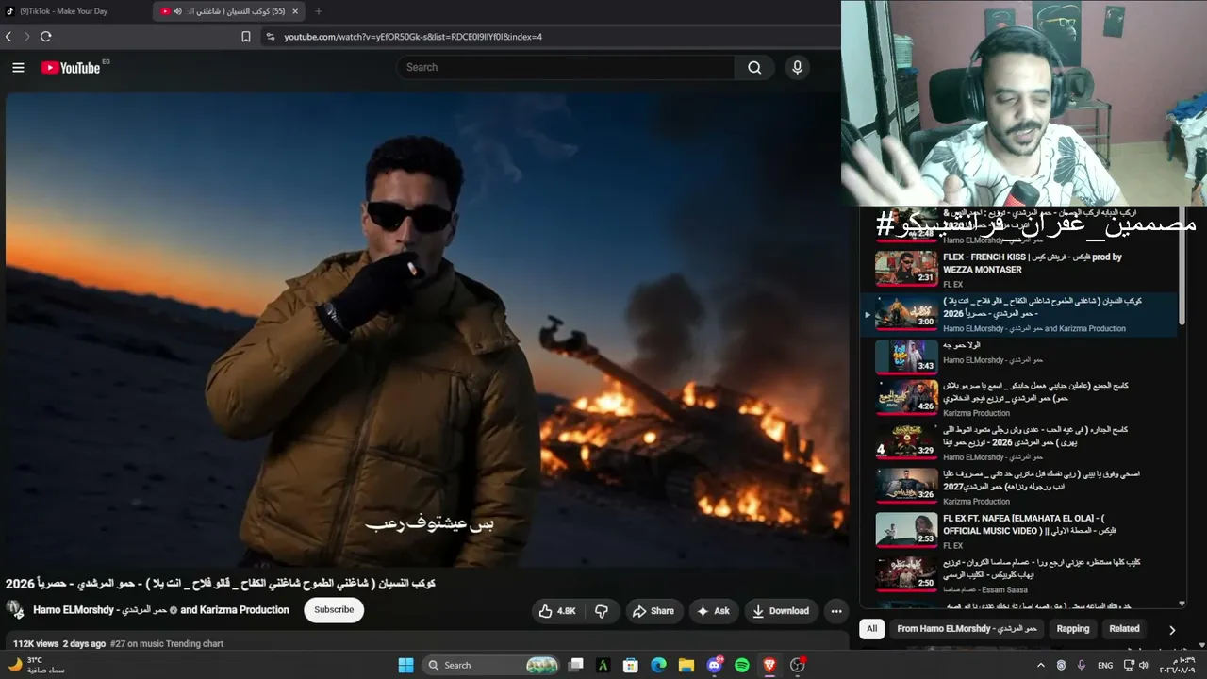Open Microsoft Store from the taskbar
Screen dimensions: 1207x679
631,665
